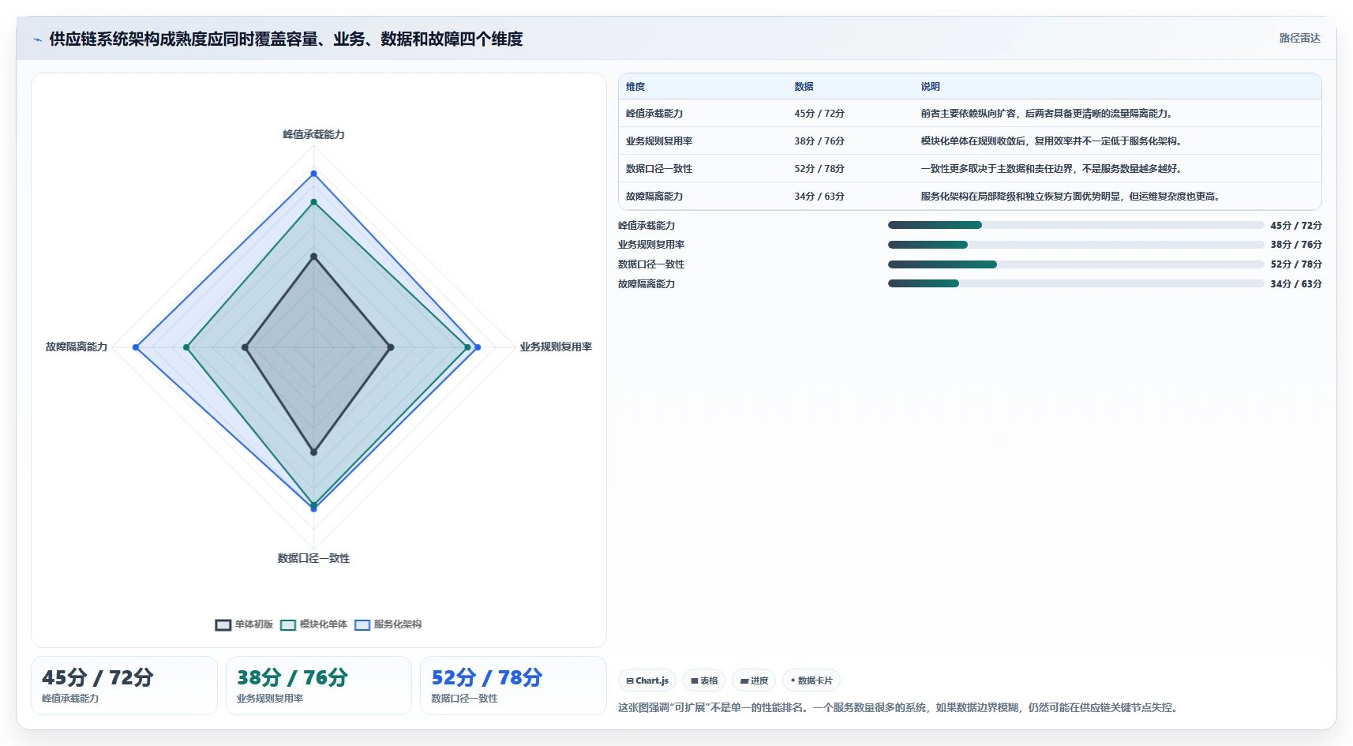Click the icon before the page title
The image size is (1353, 746).
[37, 39]
